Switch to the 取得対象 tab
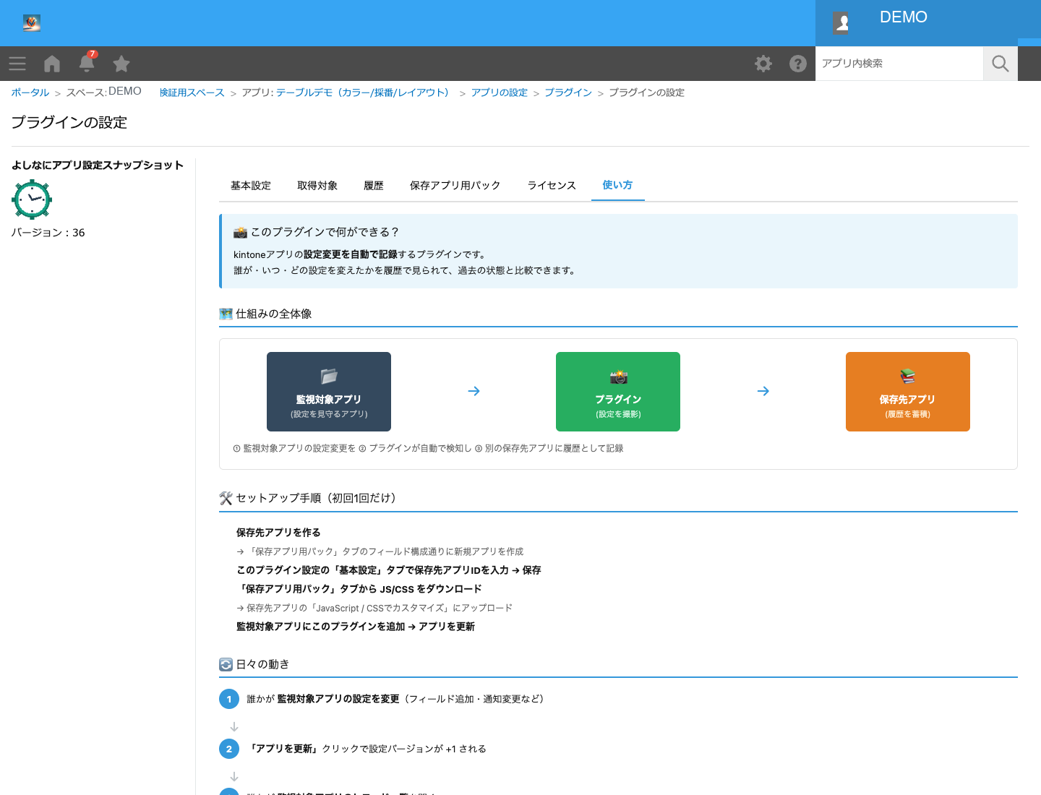 [317, 186]
